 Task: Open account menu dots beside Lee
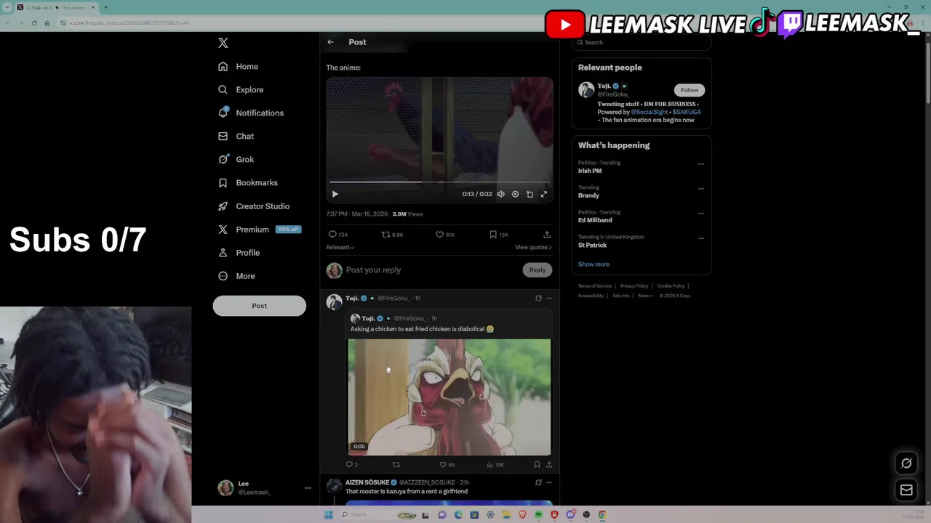(x=308, y=488)
